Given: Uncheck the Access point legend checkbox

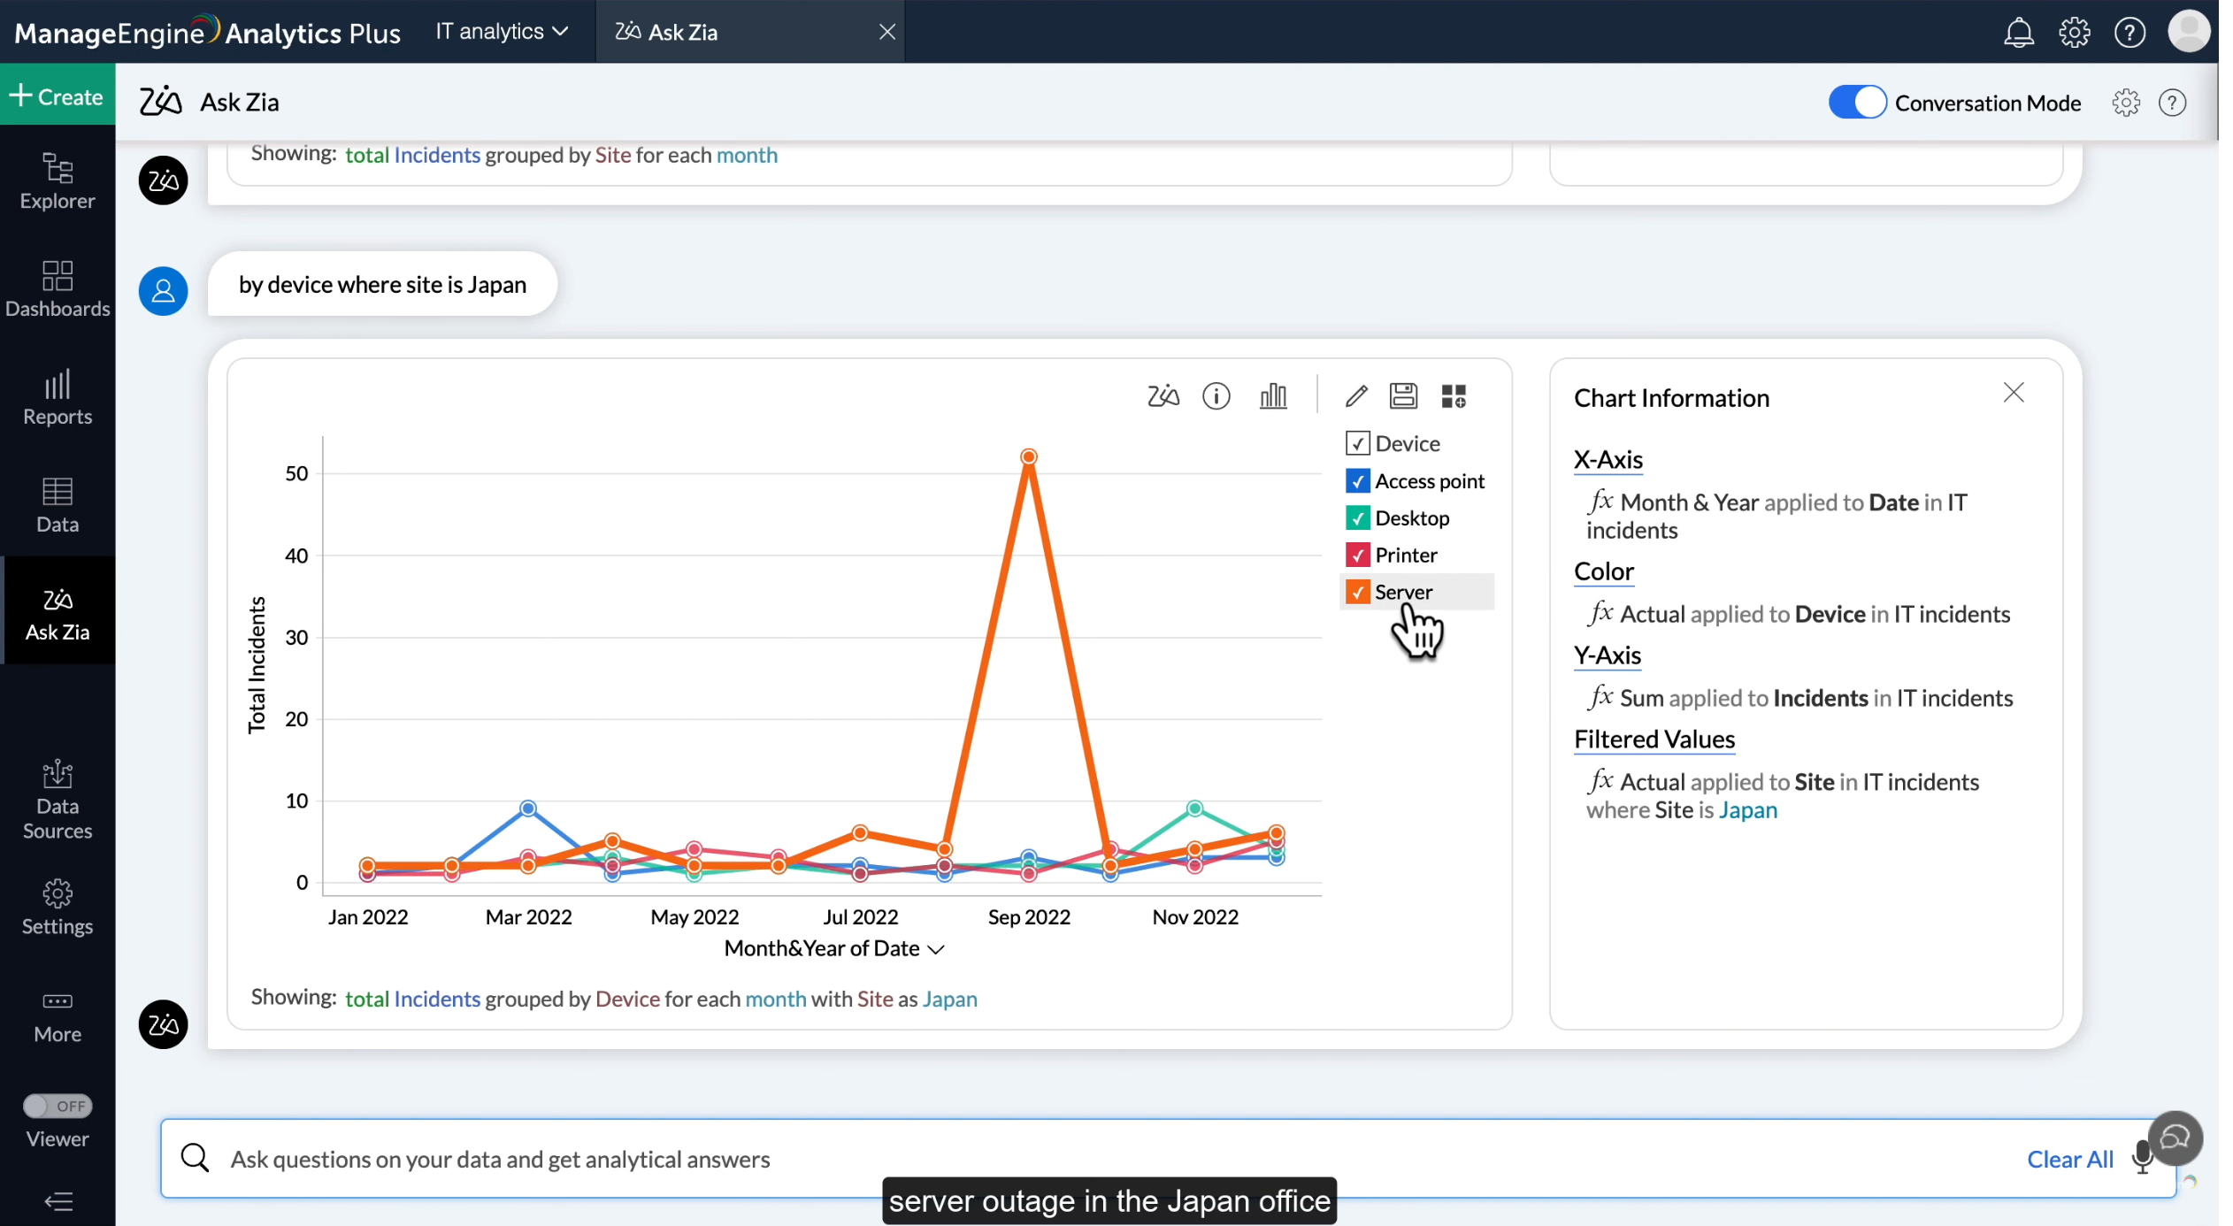Looking at the screenshot, I should tap(1357, 481).
